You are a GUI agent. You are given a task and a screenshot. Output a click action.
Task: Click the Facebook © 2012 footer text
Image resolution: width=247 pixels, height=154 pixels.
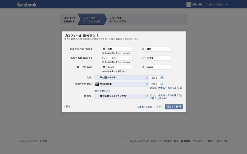pyautogui.click(x=28, y=141)
